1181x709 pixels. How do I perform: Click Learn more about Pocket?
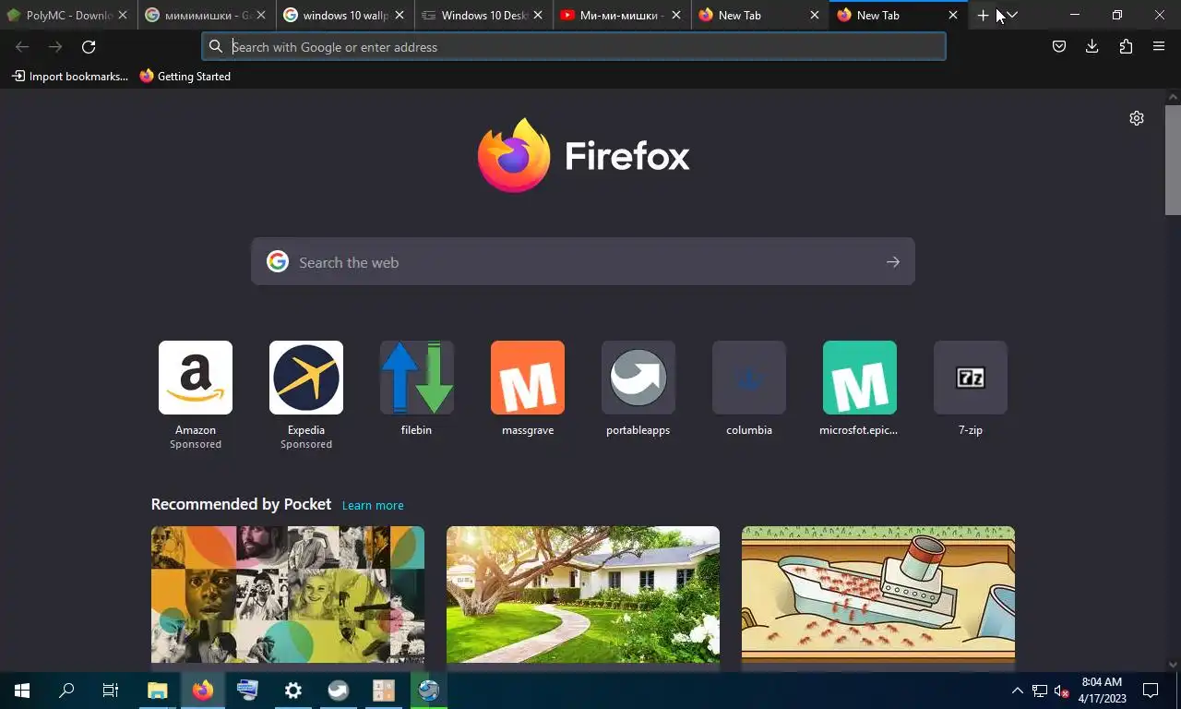(373, 505)
